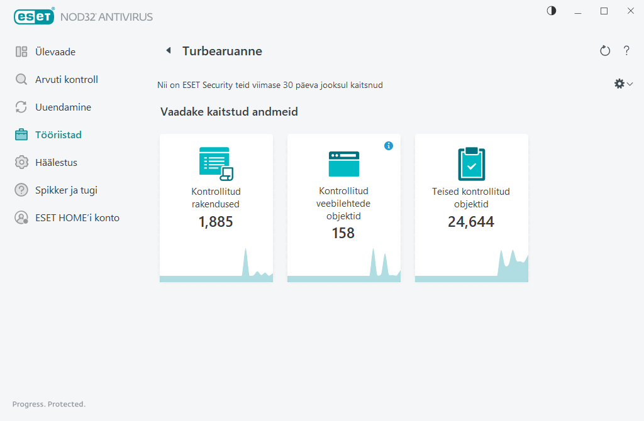The width and height of the screenshot is (644, 421).
Task: Click the Tööriistad briefcase icon
Action: [x=21, y=134]
